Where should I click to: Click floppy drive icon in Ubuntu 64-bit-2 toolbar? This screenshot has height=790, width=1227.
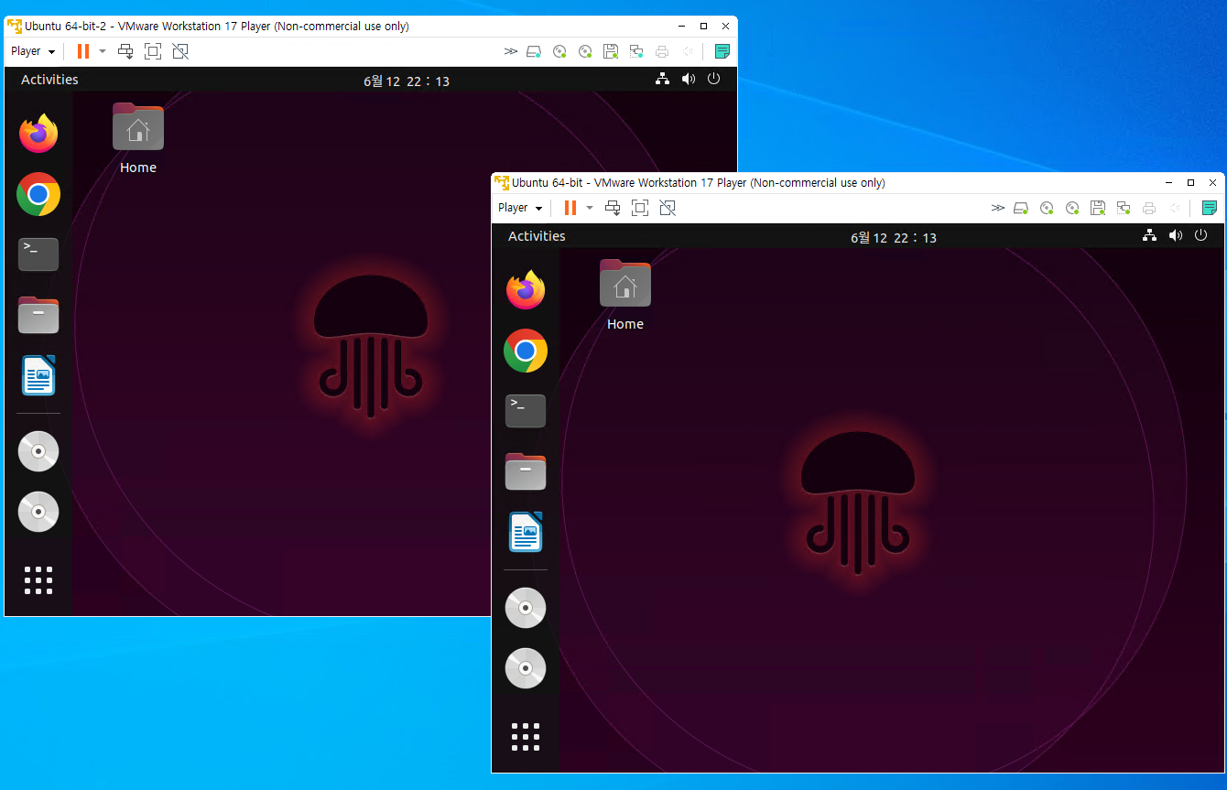point(611,51)
